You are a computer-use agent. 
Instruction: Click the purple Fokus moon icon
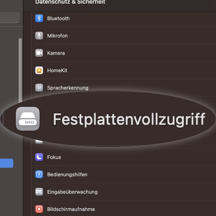39,157
